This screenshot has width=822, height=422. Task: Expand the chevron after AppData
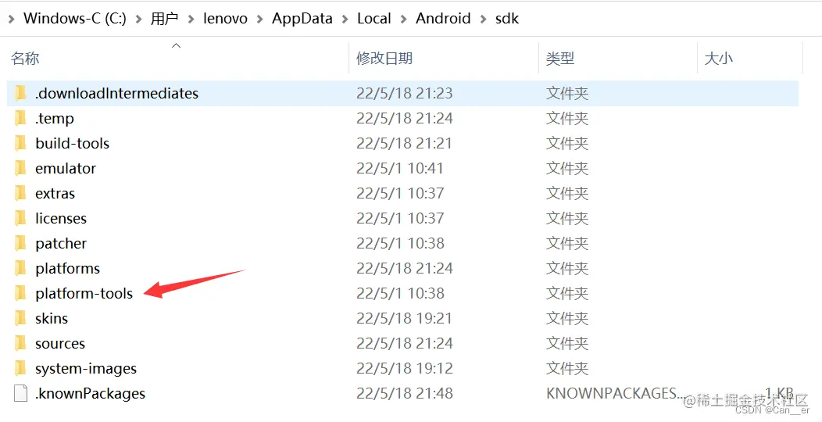click(x=345, y=20)
